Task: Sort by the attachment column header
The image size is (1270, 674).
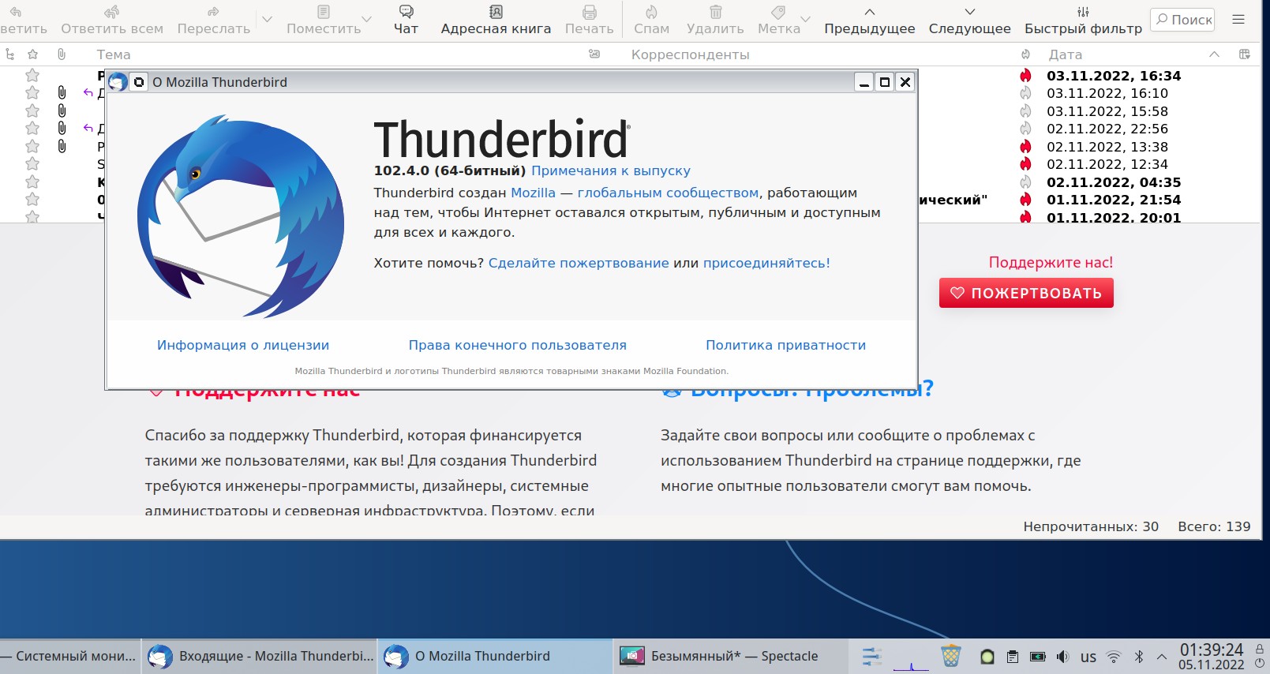Action: 62,54
